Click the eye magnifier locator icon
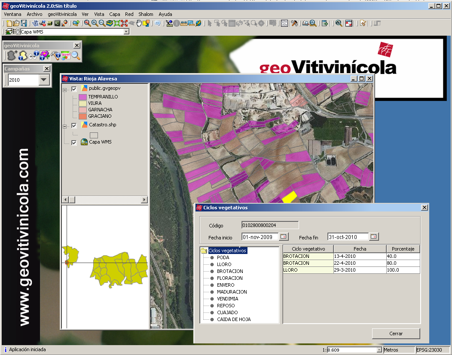This screenshot has width=452, height=355. click(x=339, y=23)
